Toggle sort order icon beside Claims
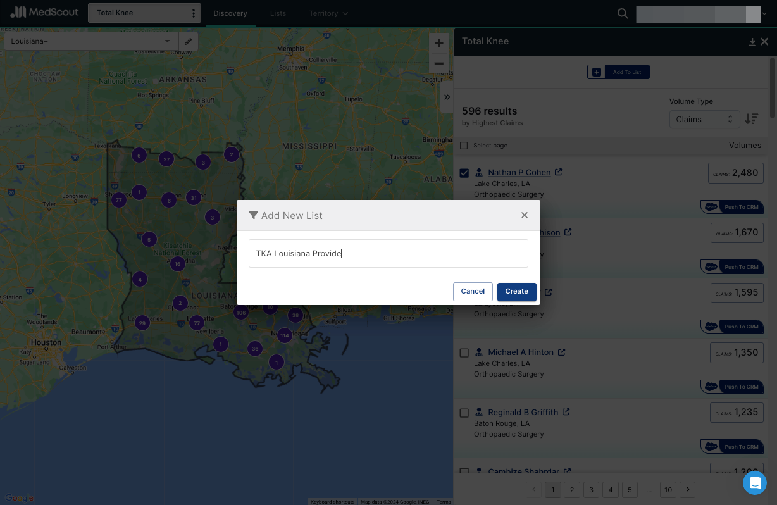Image resolution: width=777 pixels, height=505 pixels. [x=751, y=119]
